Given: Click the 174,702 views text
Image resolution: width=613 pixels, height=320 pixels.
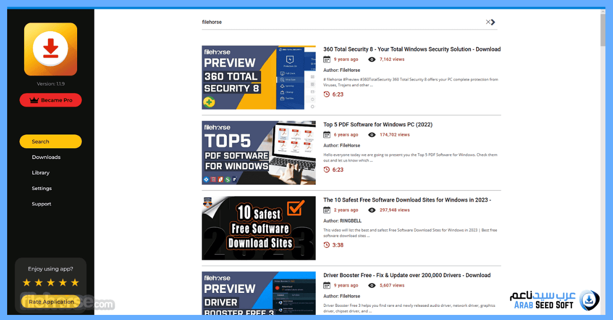Looking at the screenshot, I should (x=394, y=135).
